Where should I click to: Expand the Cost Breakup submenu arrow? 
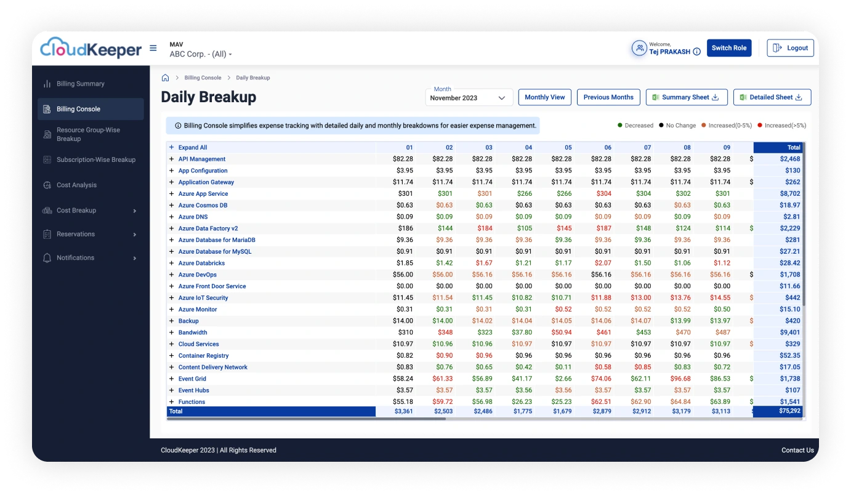coord(135,211)
